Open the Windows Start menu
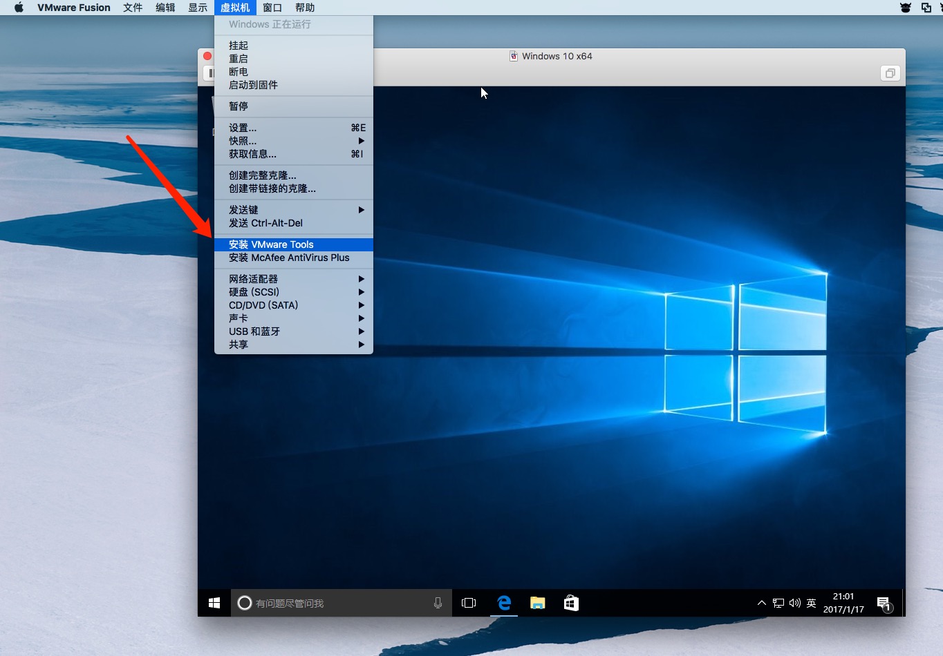943x656 pixels. 214,603
